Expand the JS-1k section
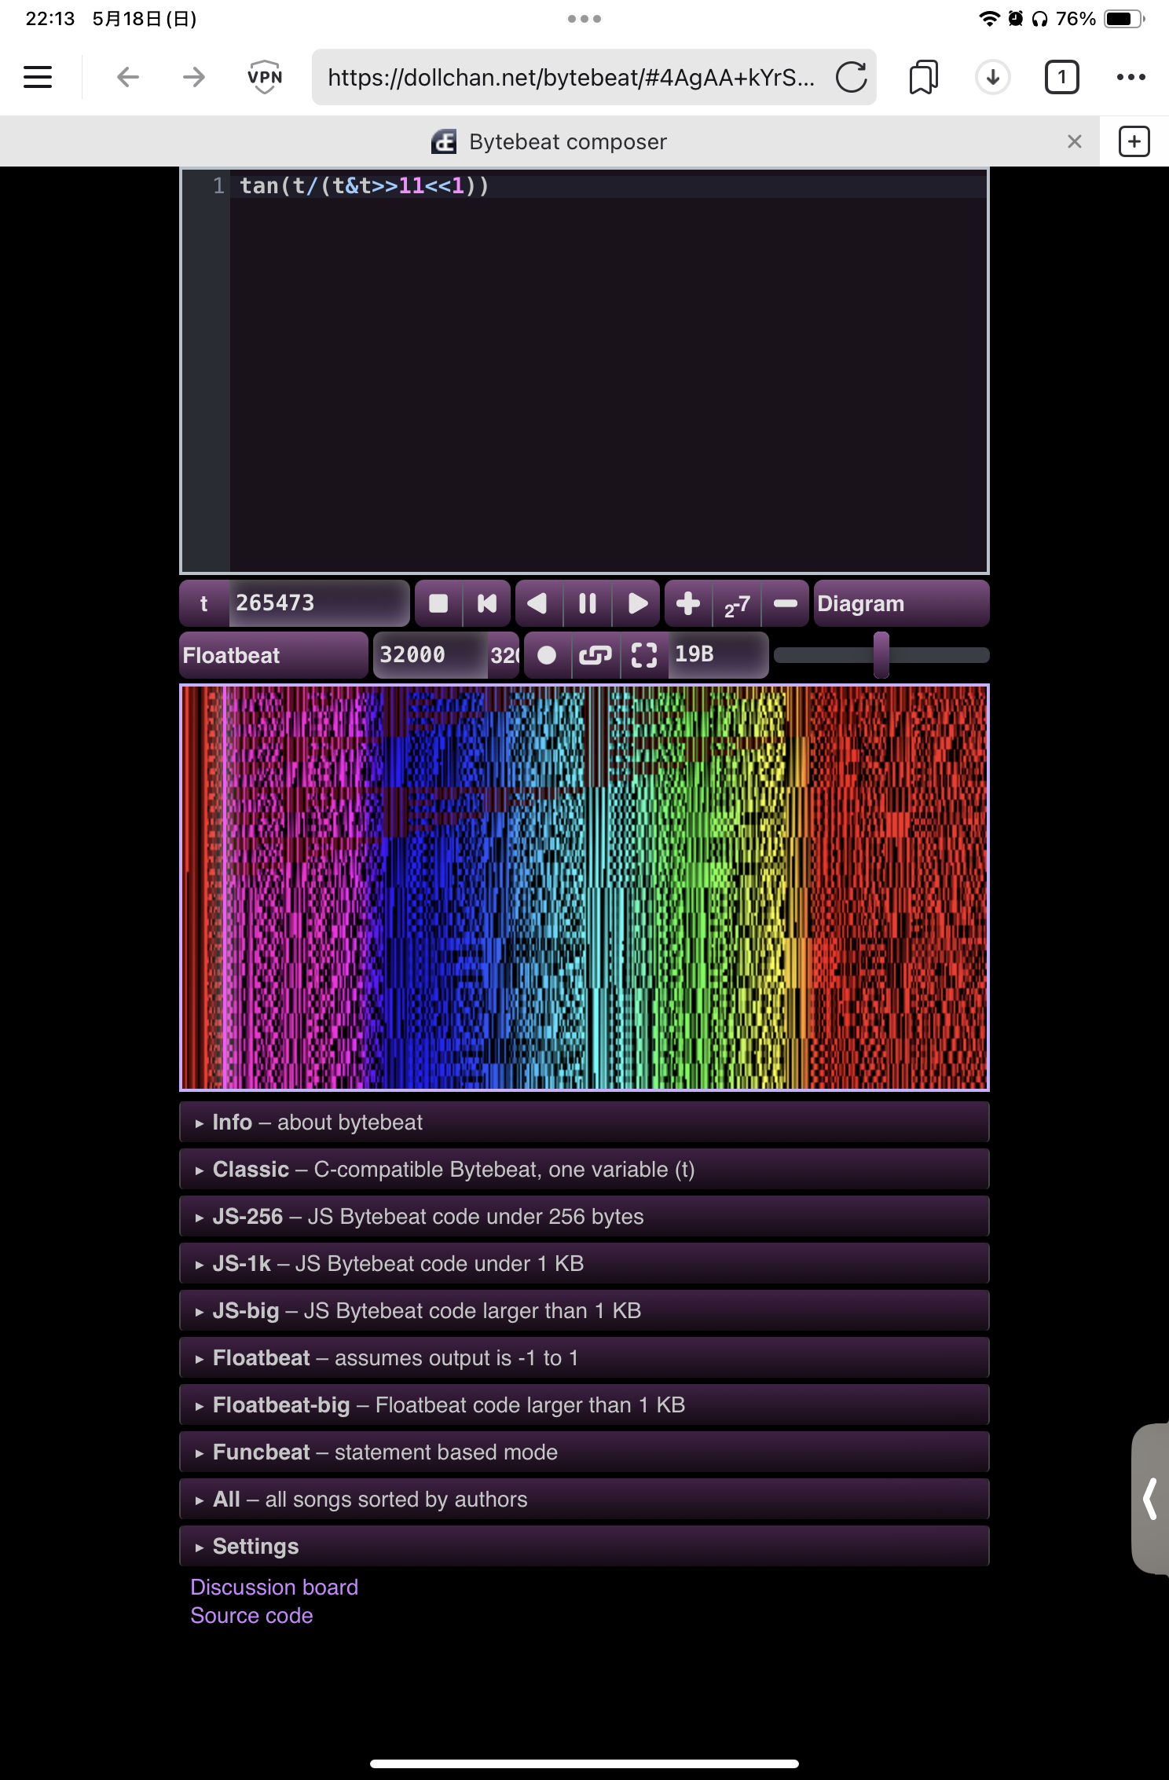This screenshot has width=1169, height=1780. (x=584, y=1263)
